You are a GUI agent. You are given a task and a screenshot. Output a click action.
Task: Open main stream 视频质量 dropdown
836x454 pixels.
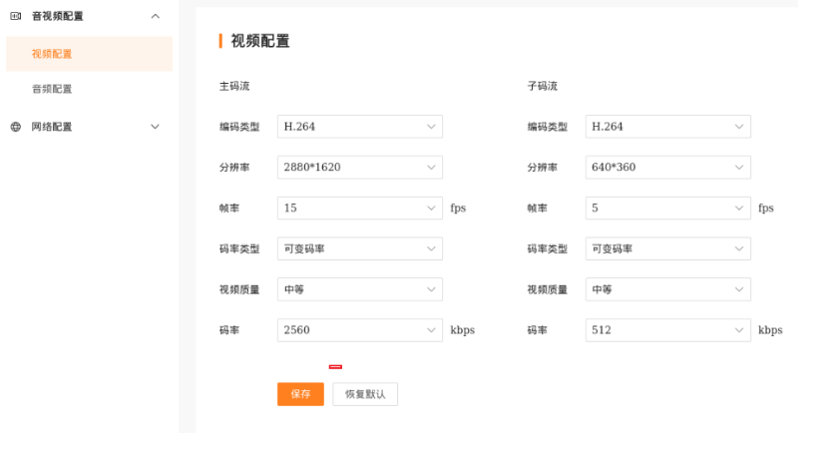click(359, 289)
